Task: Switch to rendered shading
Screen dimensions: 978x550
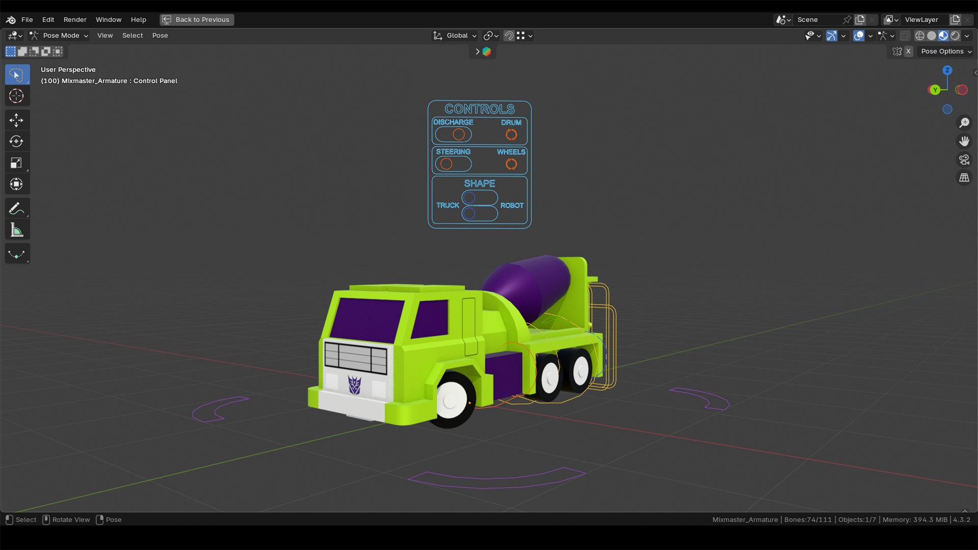Action: click(x=955, y=36)
